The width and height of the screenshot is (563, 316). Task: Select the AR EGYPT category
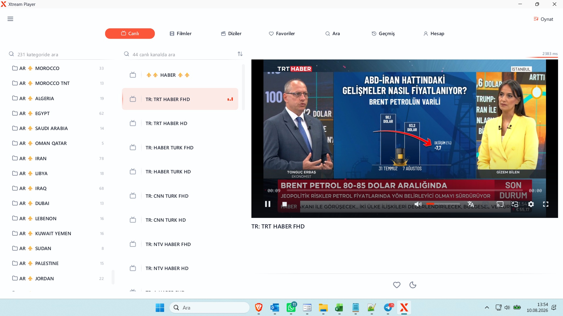[x=58, y=113]
